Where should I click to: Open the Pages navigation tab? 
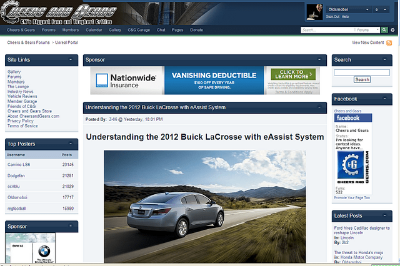pos(177,30)
